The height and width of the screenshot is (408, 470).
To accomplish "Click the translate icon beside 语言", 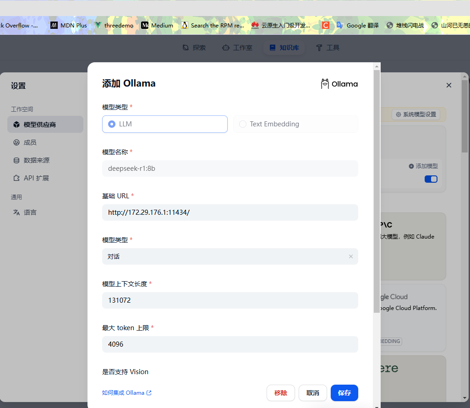I will (x=16, y=212).
